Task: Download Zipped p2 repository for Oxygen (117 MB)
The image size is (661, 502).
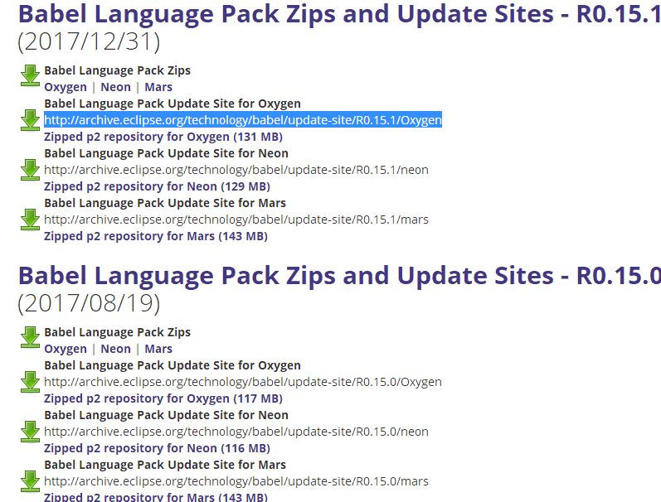Action: (163, 398)
